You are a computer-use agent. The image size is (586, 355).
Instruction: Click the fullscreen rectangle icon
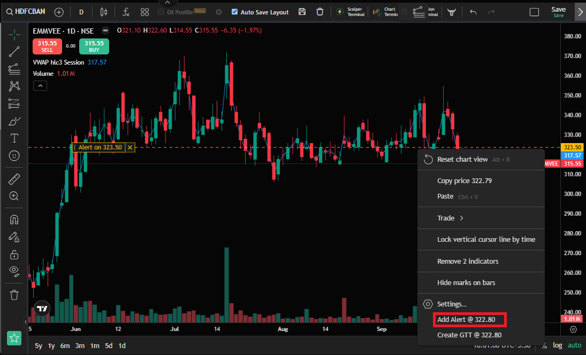coord(535,12)
